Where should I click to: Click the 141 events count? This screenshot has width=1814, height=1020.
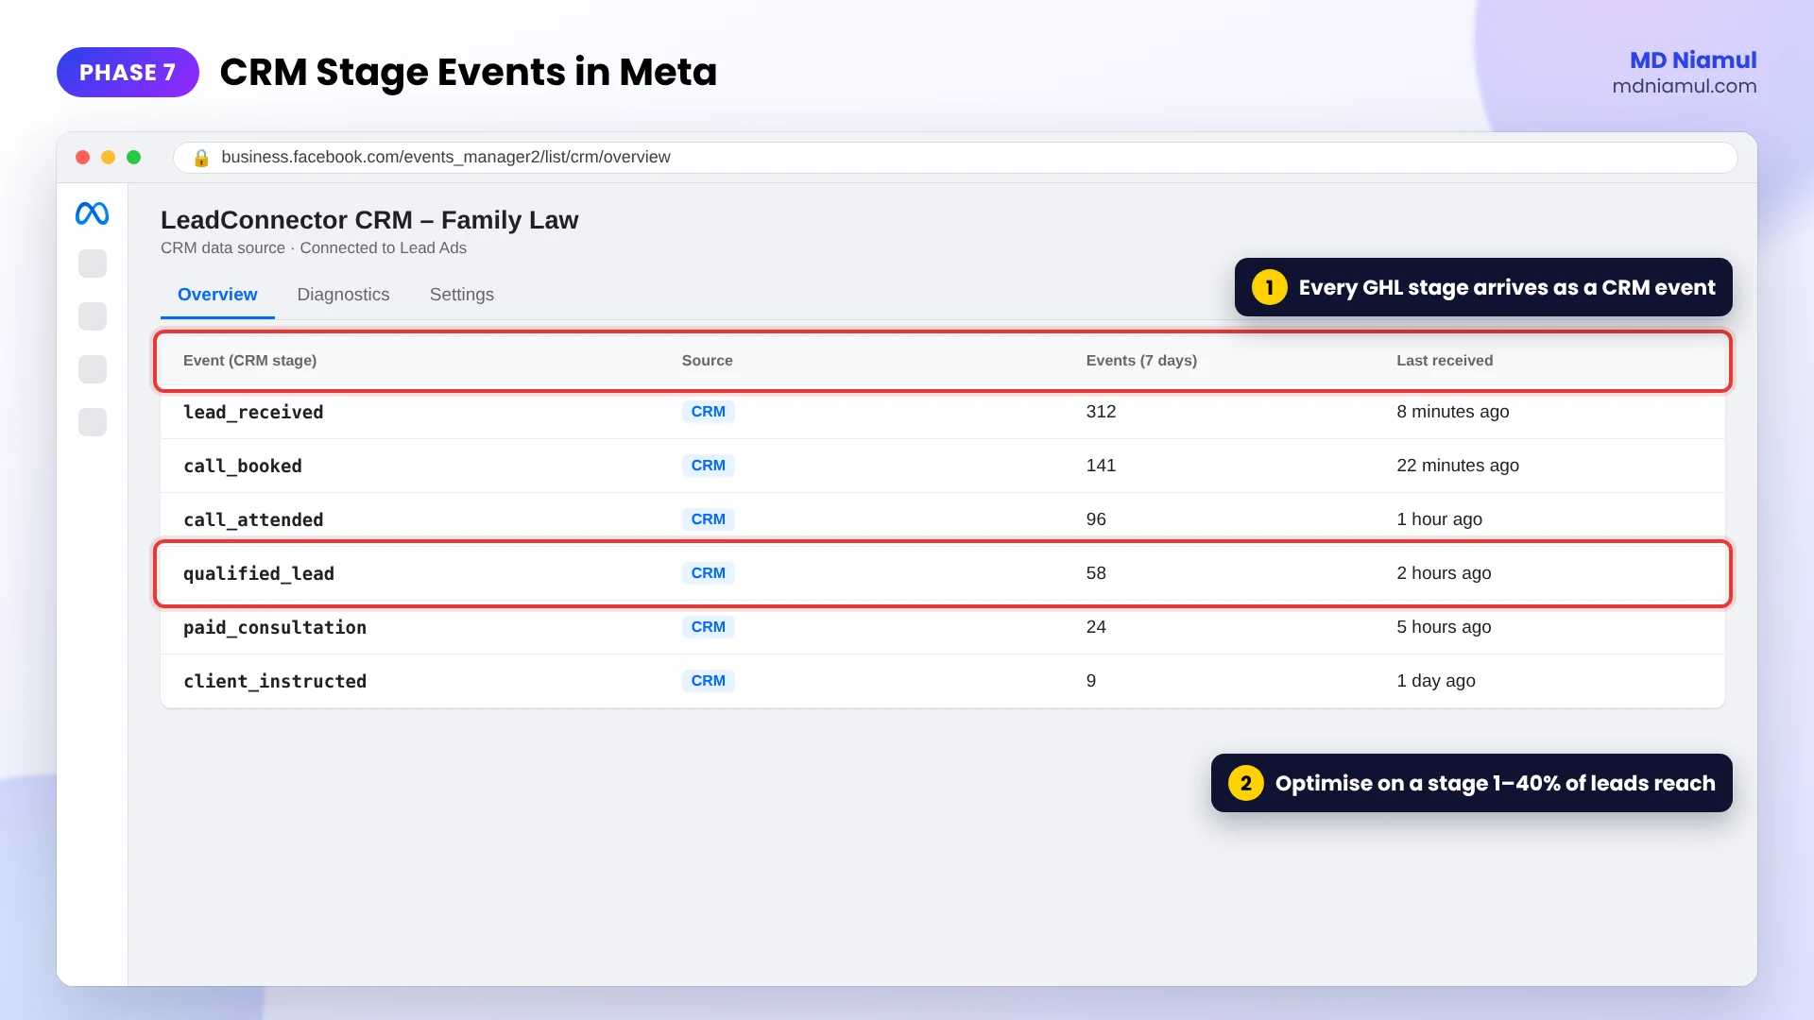(x=1102, y=466)
